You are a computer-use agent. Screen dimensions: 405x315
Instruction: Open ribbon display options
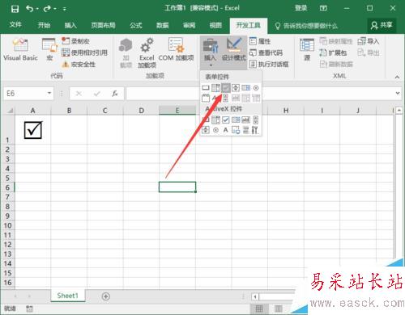pyautogui.click(x=323, y=8)
